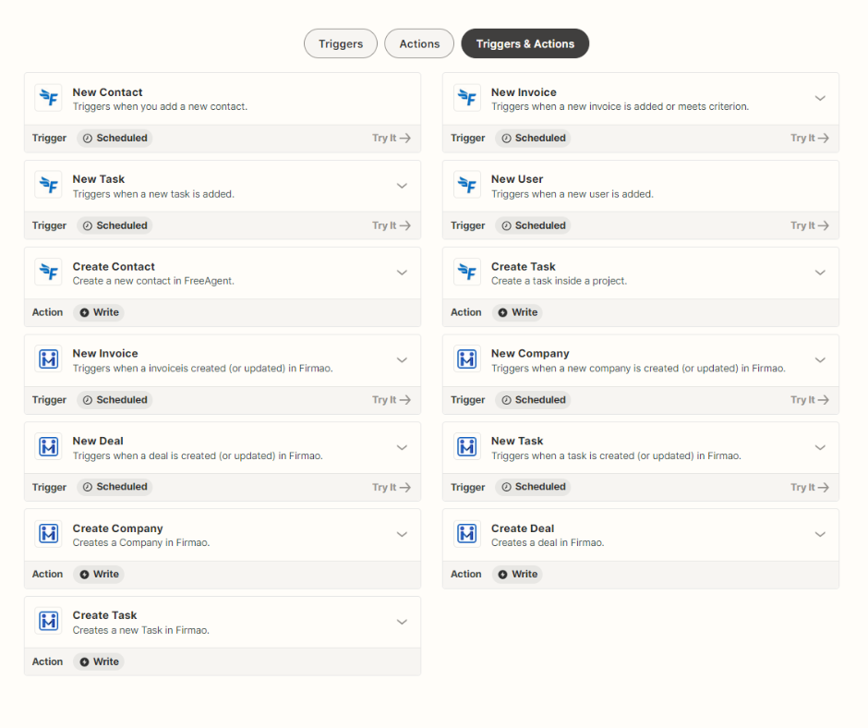Click the Create Deal title
The image size is (868, 728).
tap(523, 528)
